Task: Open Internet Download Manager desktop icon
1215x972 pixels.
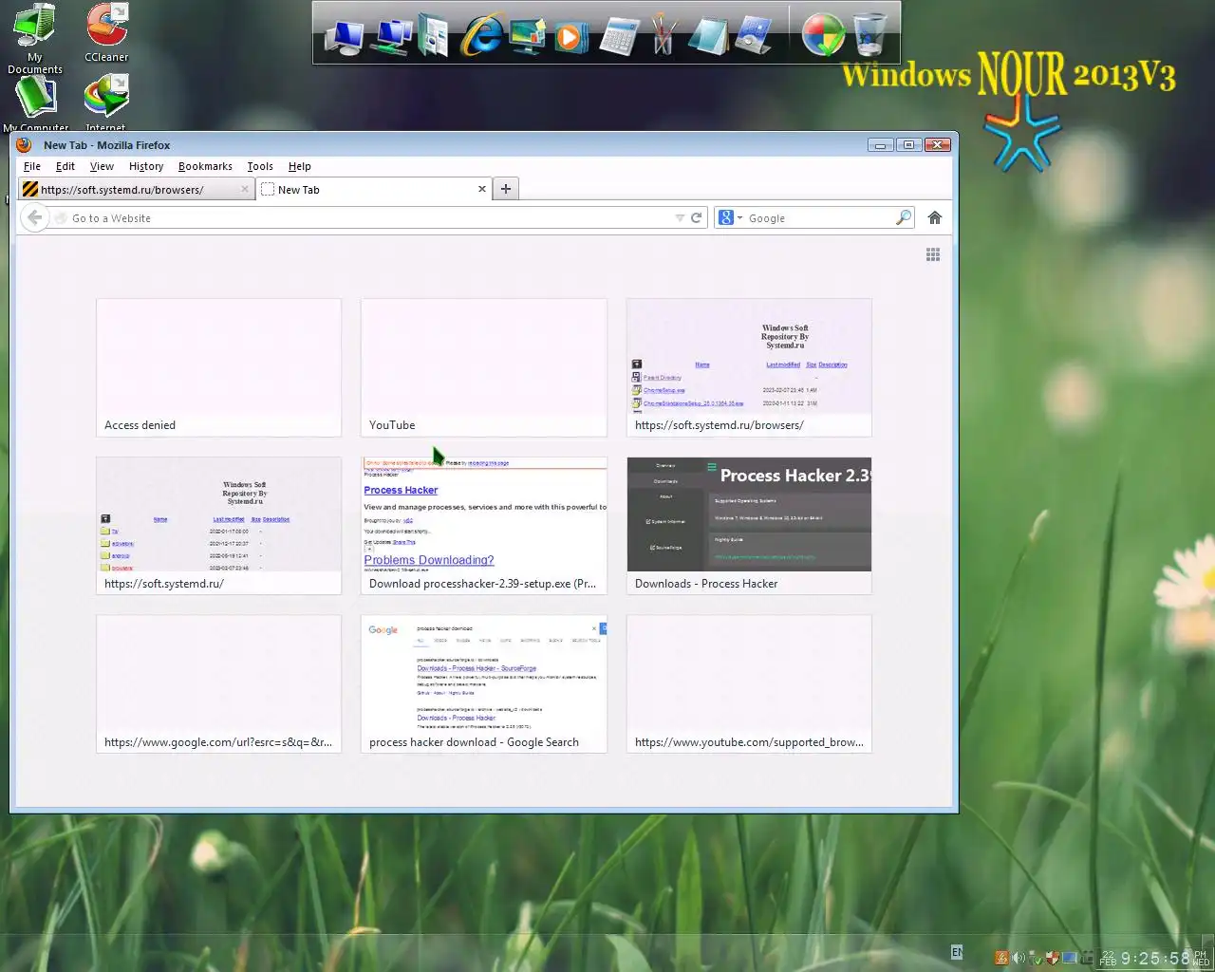Action: pyautogui.click(x=105, y=103)
